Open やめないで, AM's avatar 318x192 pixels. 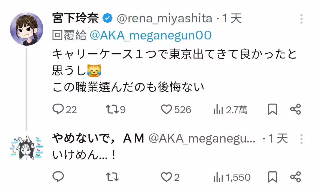27,148
